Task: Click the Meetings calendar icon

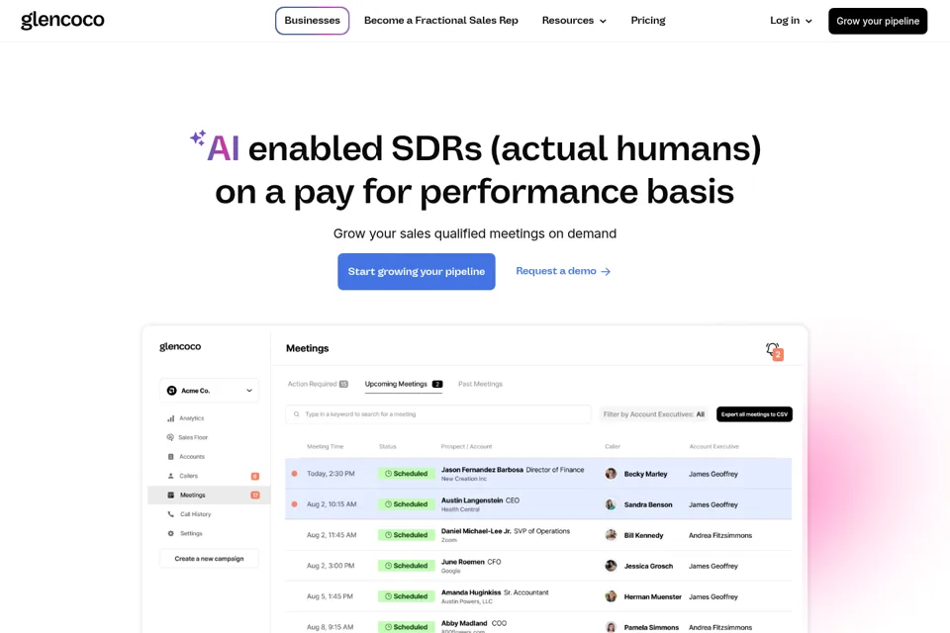Action: point(171,495)
